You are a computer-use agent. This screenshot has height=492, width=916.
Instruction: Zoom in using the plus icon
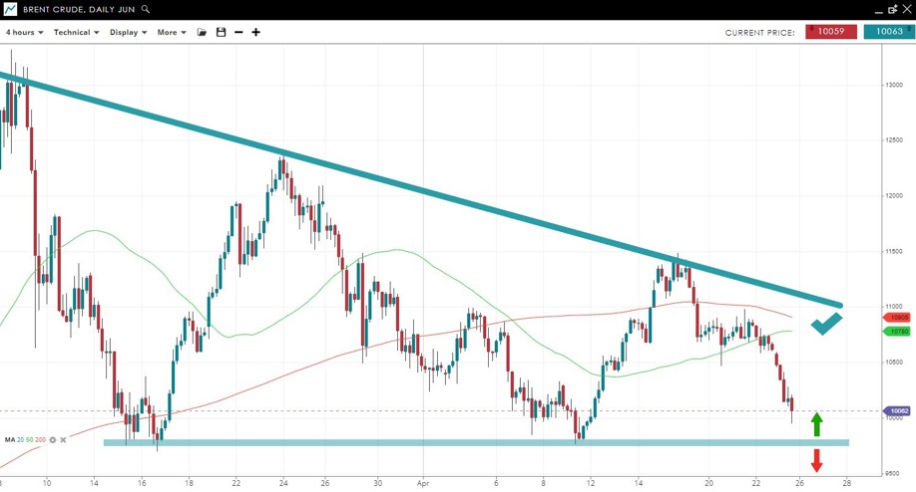point(256,32)
